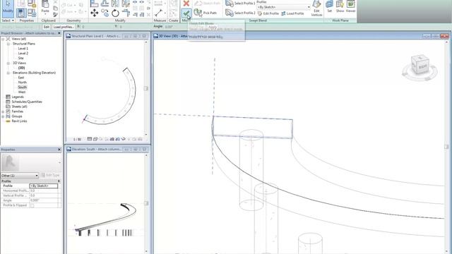Expand the Families tree node
This screenshot has height=254, width=452.
tap(3, 111)
